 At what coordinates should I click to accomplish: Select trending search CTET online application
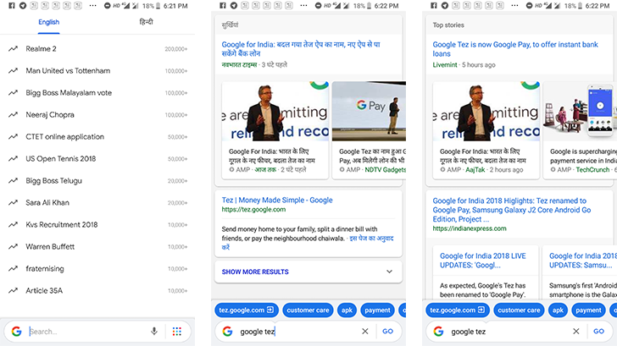click(97, 137)
